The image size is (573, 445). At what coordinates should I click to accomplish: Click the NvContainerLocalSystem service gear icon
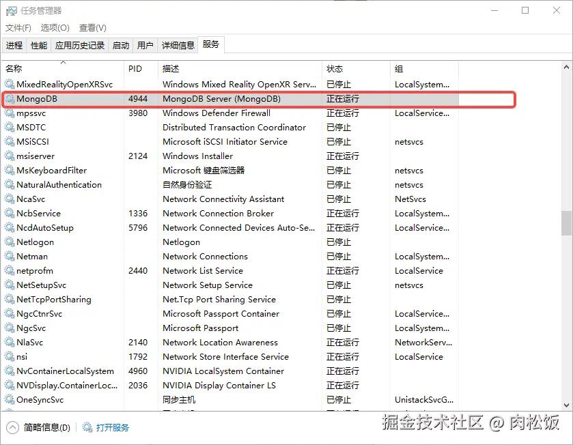(10, 371)
